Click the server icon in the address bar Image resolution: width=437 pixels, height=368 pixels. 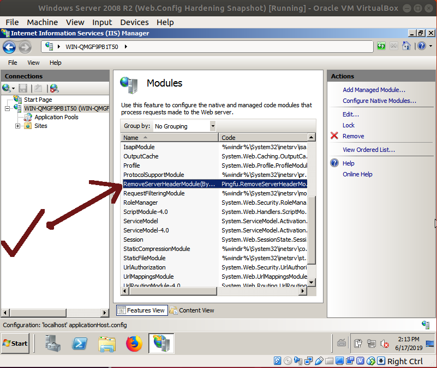49,46
